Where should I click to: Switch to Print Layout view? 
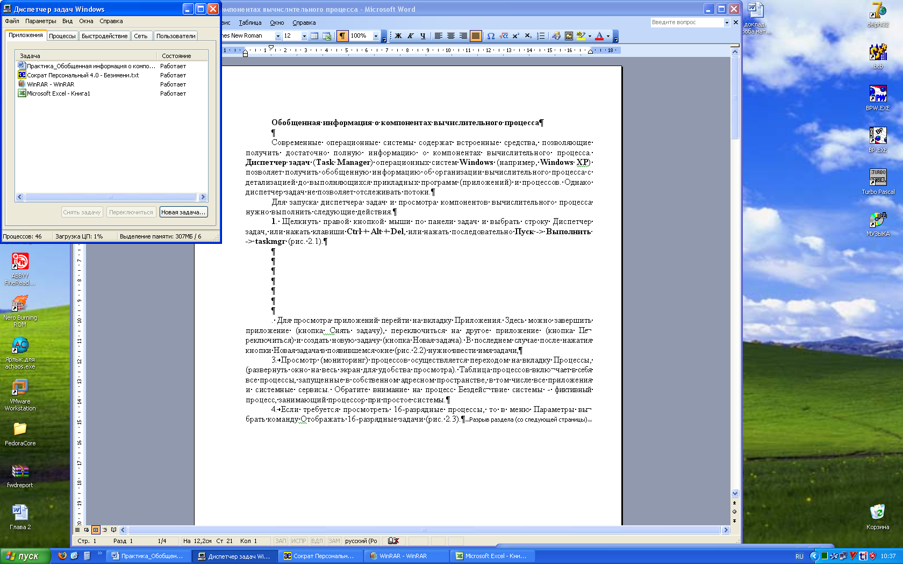96,530
